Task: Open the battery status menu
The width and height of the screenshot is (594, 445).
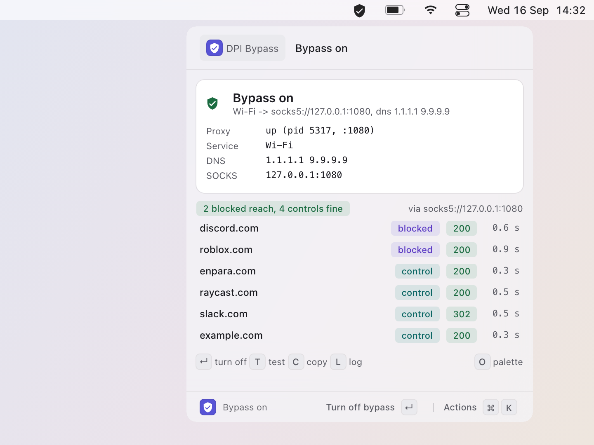Action: tap(395, 10)
